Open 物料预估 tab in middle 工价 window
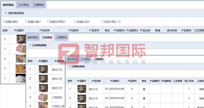The image size is (204, 108). pos(33,37)
